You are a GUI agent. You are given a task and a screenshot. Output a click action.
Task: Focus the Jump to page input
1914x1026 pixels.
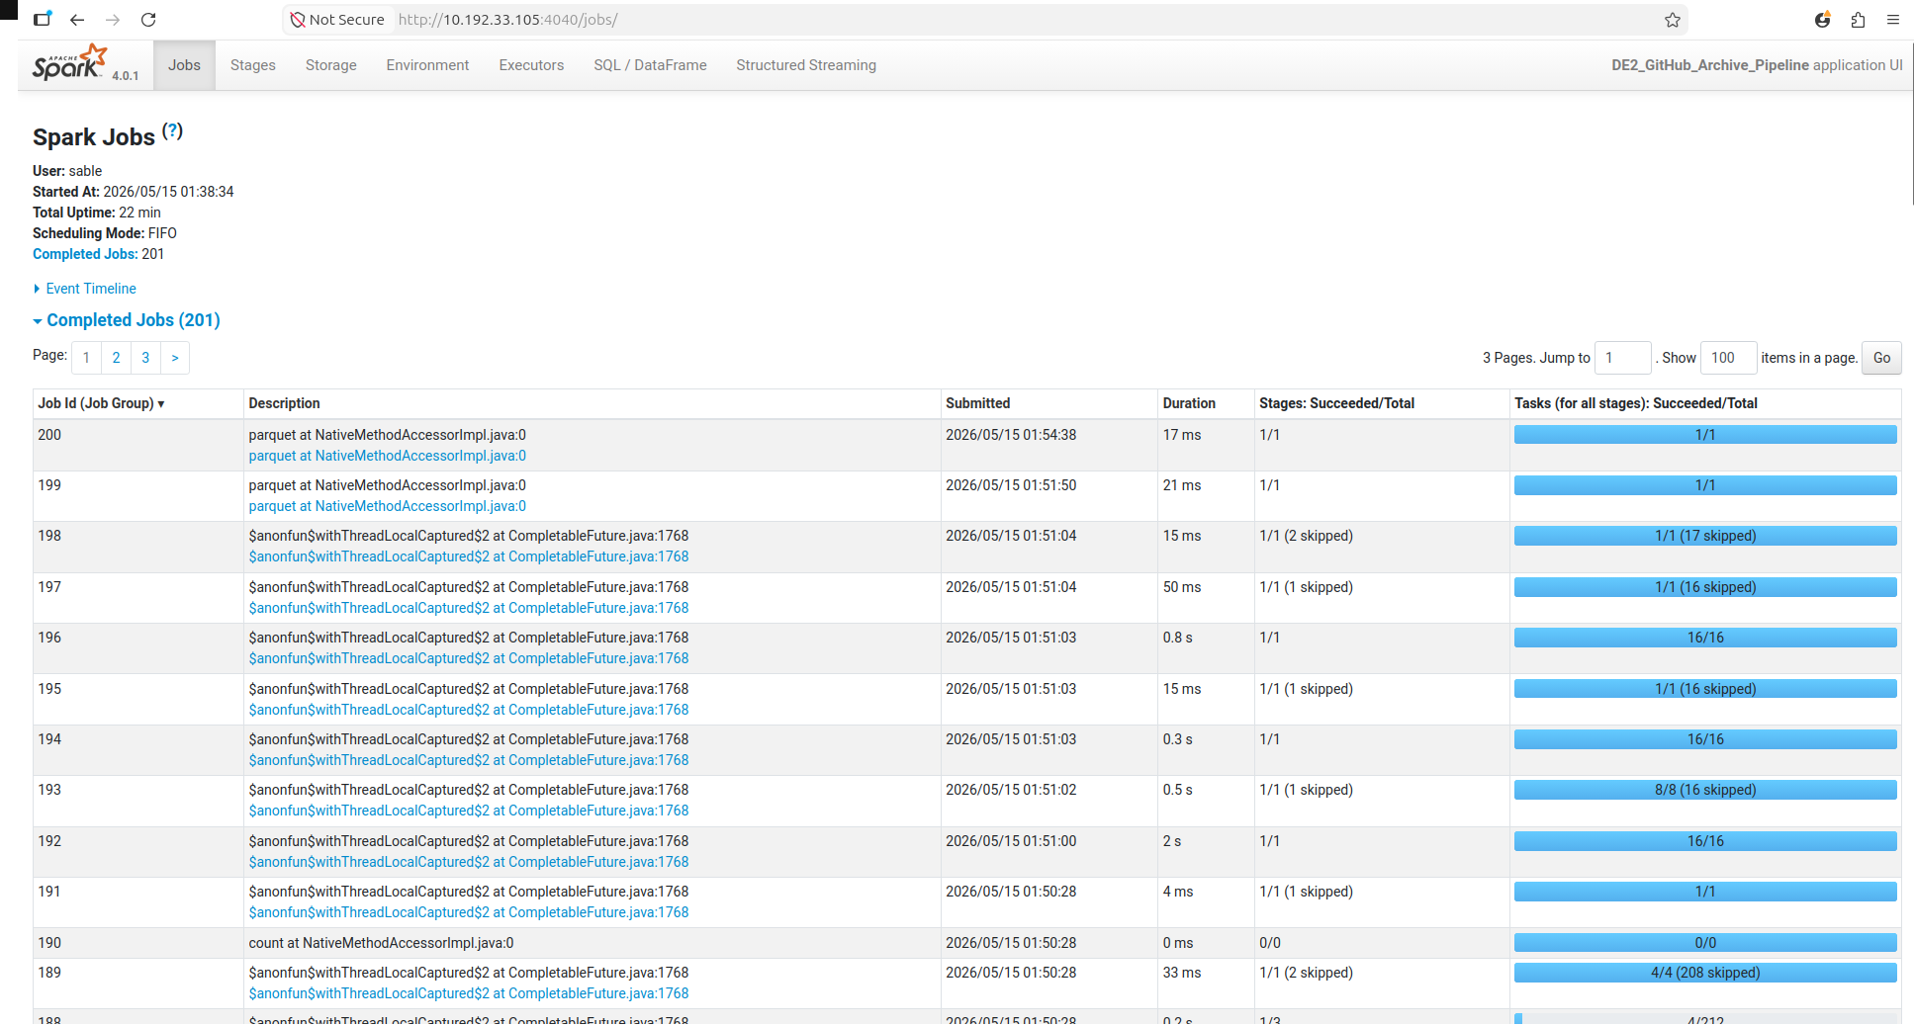(1623, 358)
